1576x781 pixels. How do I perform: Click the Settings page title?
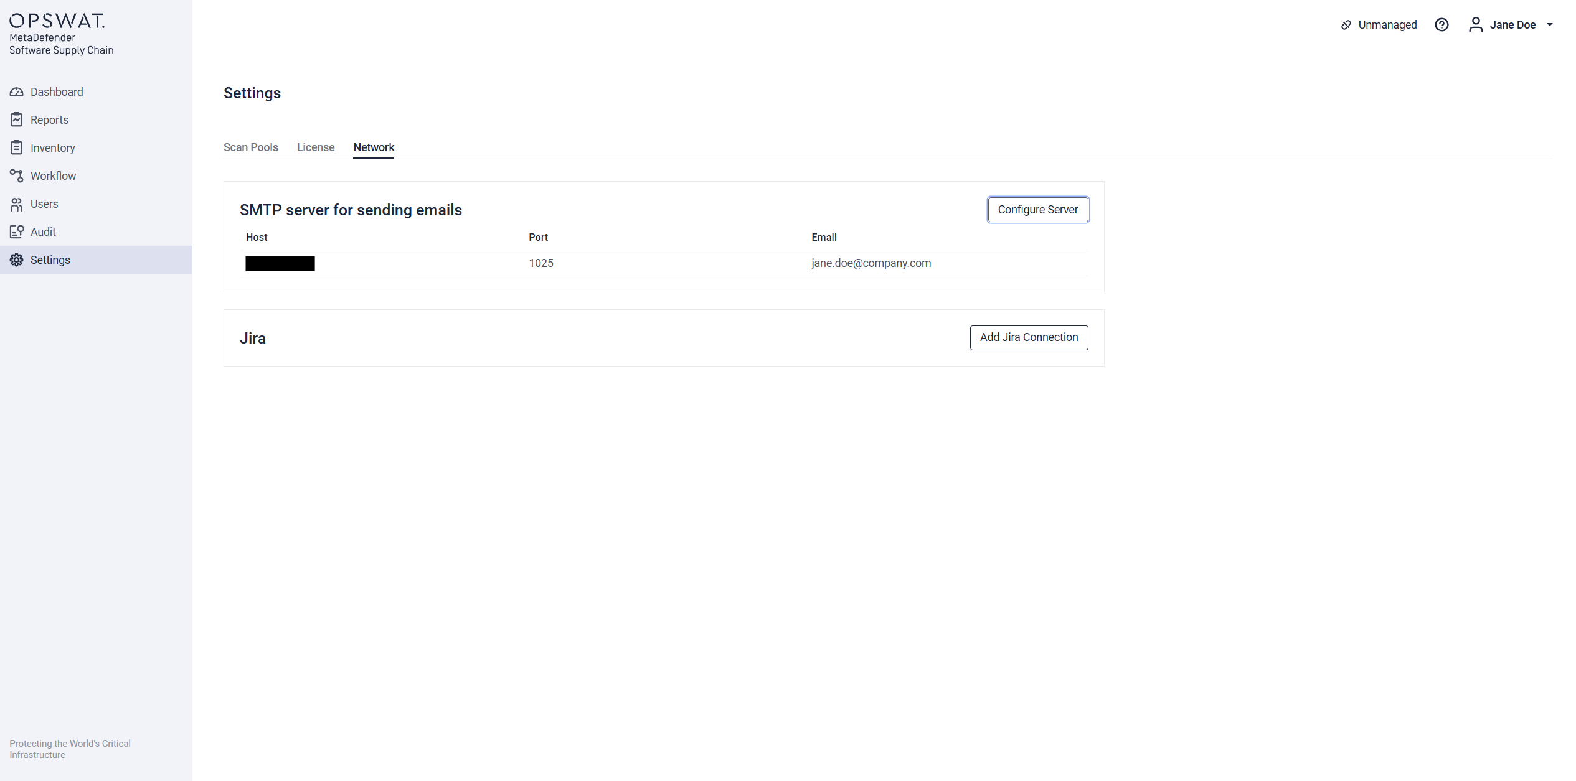click(x=252, y=93)
